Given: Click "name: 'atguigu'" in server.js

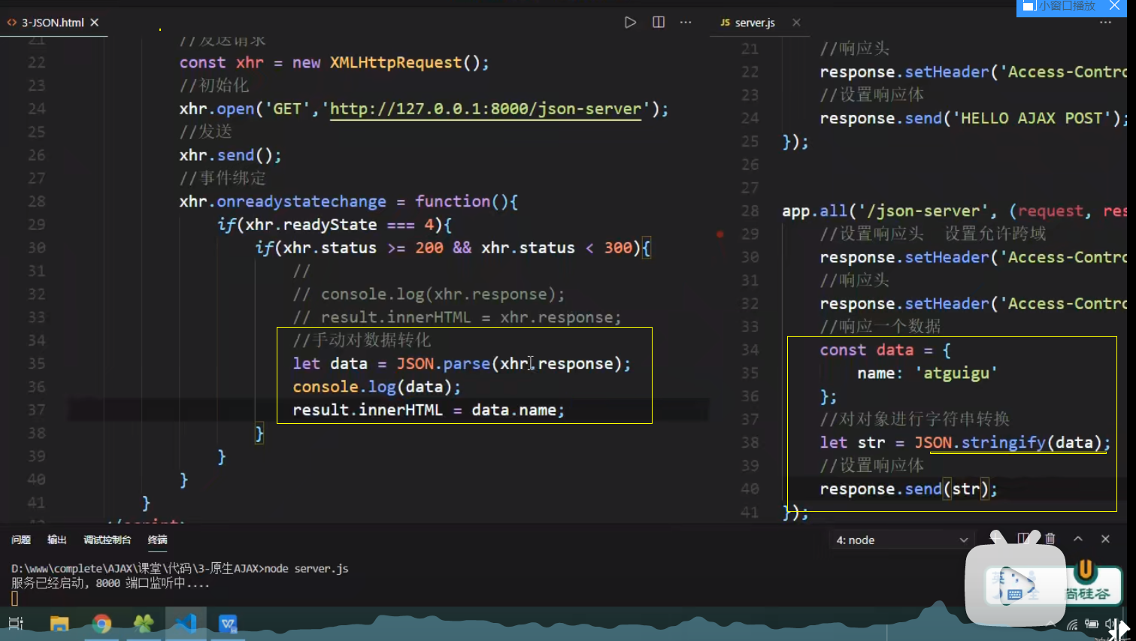Looking at the screenshot, I should (x=927, y=373).
